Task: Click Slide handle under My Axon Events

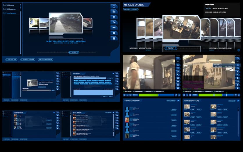Action: pos(171,48)
